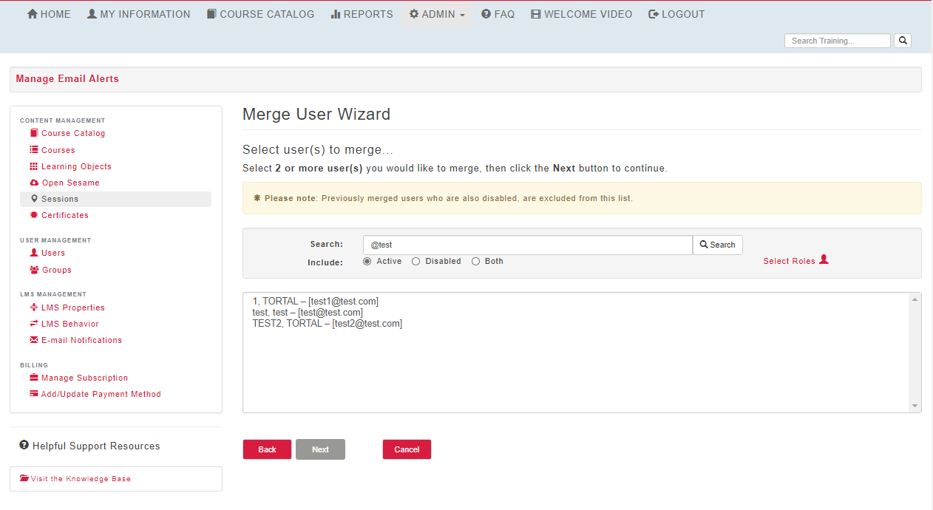Click the user search field containing @test
This screenshot has height=510, width=933.
click(528, 245)
